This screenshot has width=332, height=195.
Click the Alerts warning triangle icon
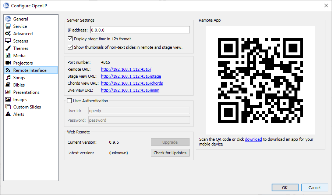[x=8, y=114]
